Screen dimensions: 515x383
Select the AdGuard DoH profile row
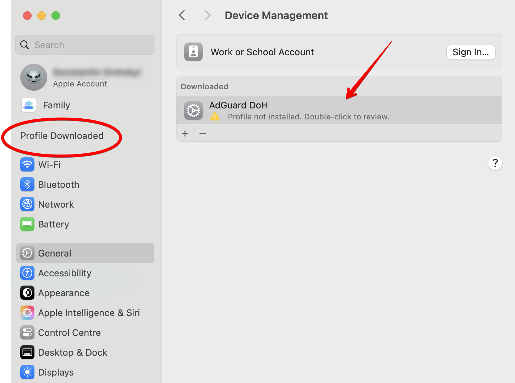pos(339,111)
